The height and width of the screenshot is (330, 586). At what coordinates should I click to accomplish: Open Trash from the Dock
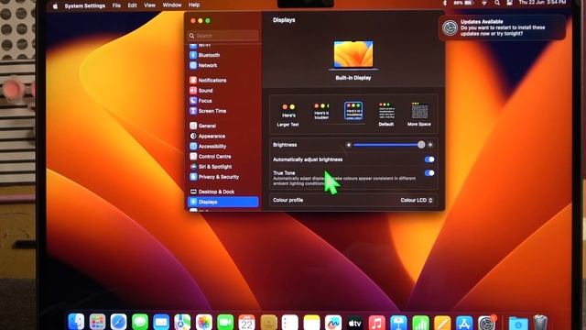(540, 322)
